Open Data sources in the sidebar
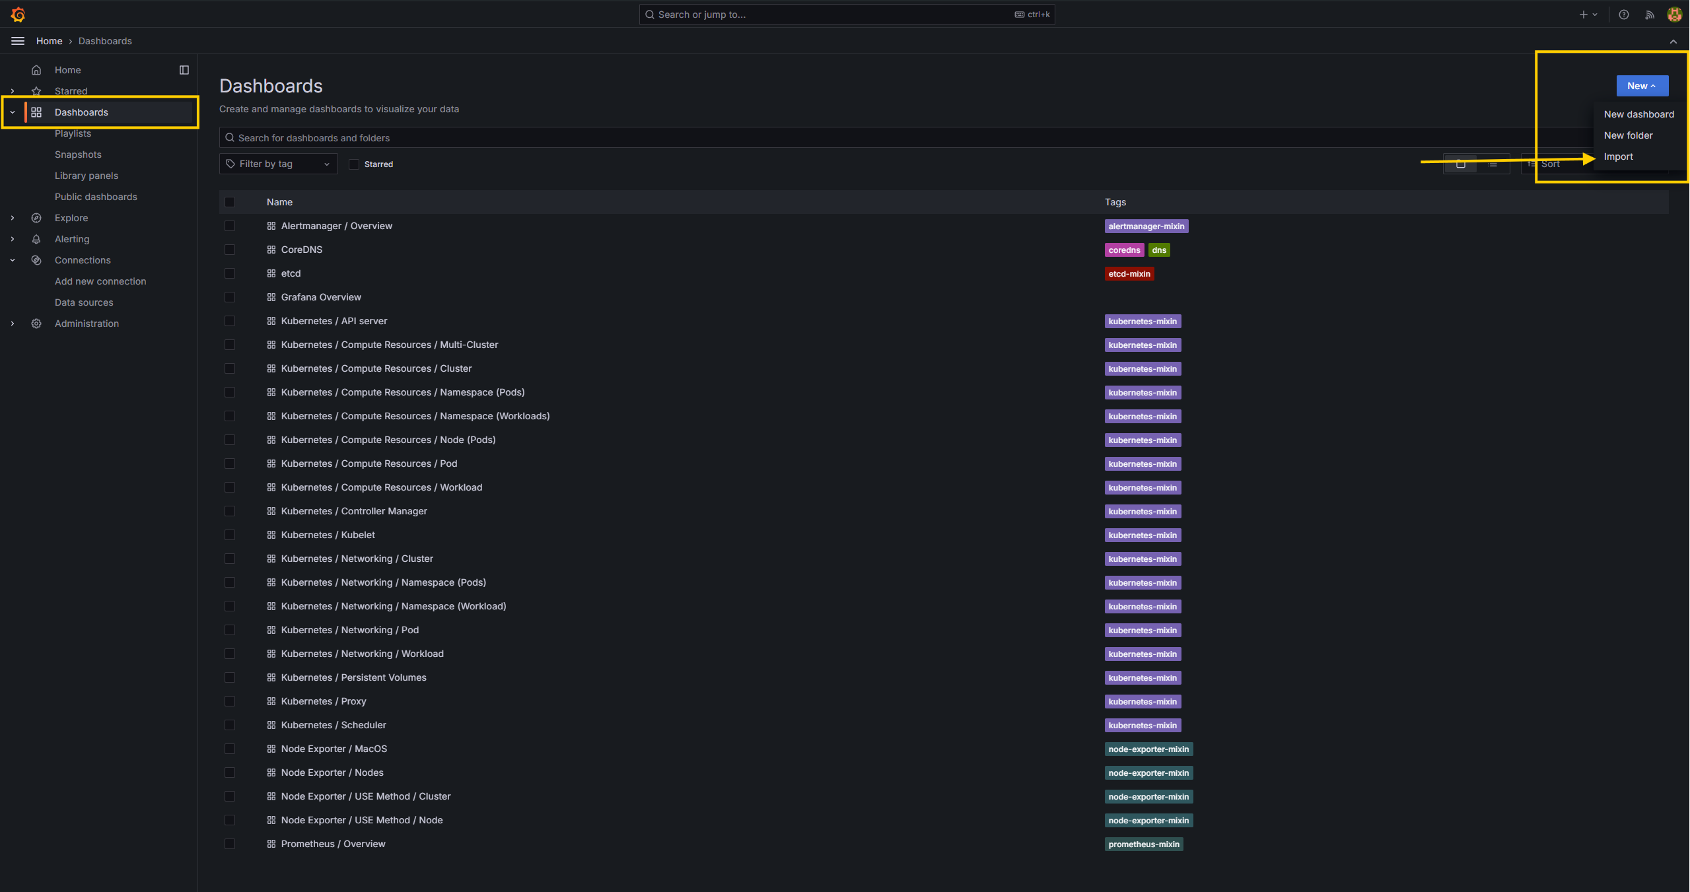Image resolution: width=1690 pixels, height=892 pixels. (84, 302)
